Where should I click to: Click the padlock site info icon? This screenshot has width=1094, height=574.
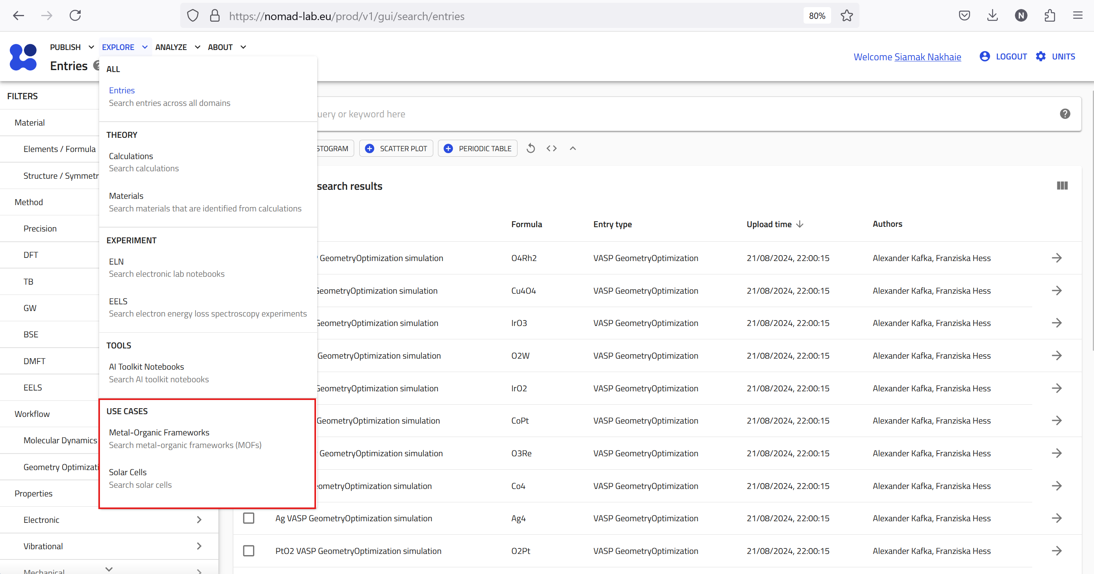point(215,16)
